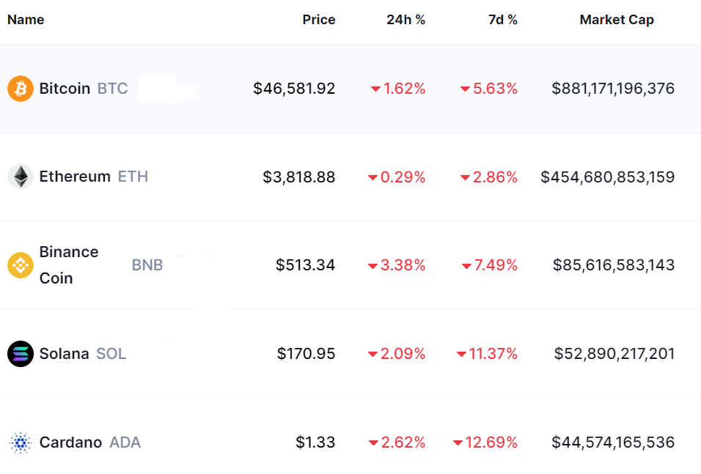Click the Bitcoin orange logo icon

(x=21, y=89)
